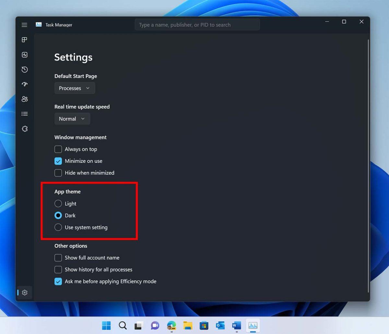Open File Explorer from the taskbar
This screenshot has width=389, height=334.
pos(188,325)
